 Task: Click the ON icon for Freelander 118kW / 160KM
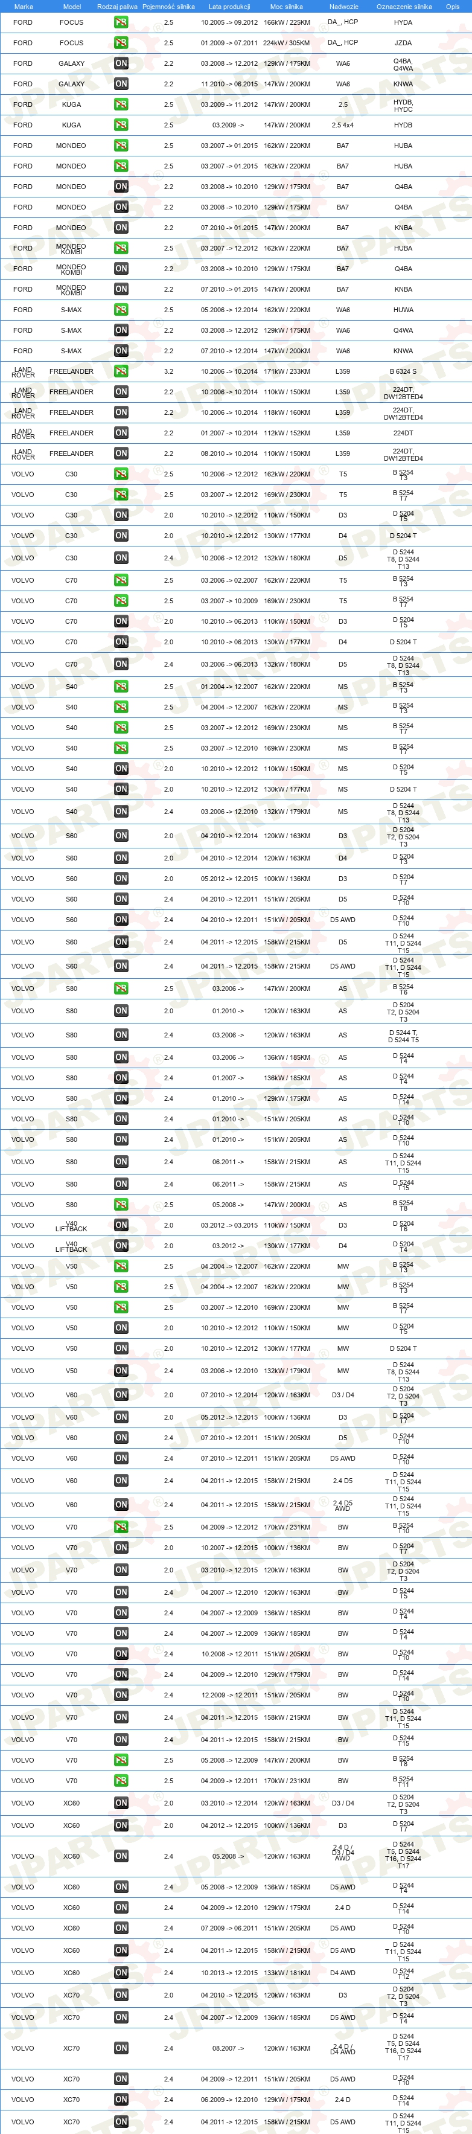[x=121, y=412]
